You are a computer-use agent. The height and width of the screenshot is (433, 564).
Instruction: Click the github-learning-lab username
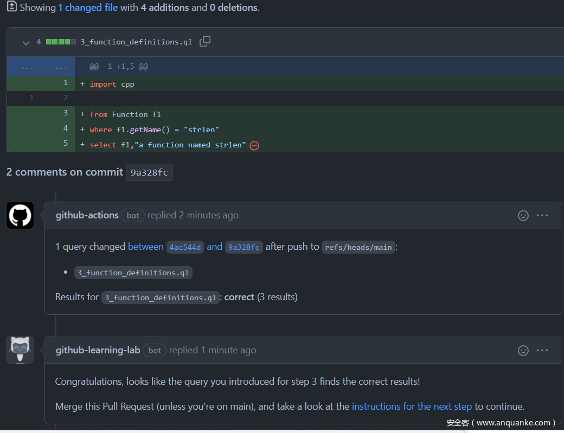coord(98,350)
